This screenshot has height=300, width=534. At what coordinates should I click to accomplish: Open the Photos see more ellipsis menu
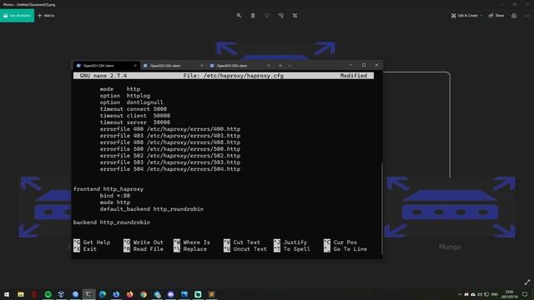pyautogui.click(x=527, y=16)
